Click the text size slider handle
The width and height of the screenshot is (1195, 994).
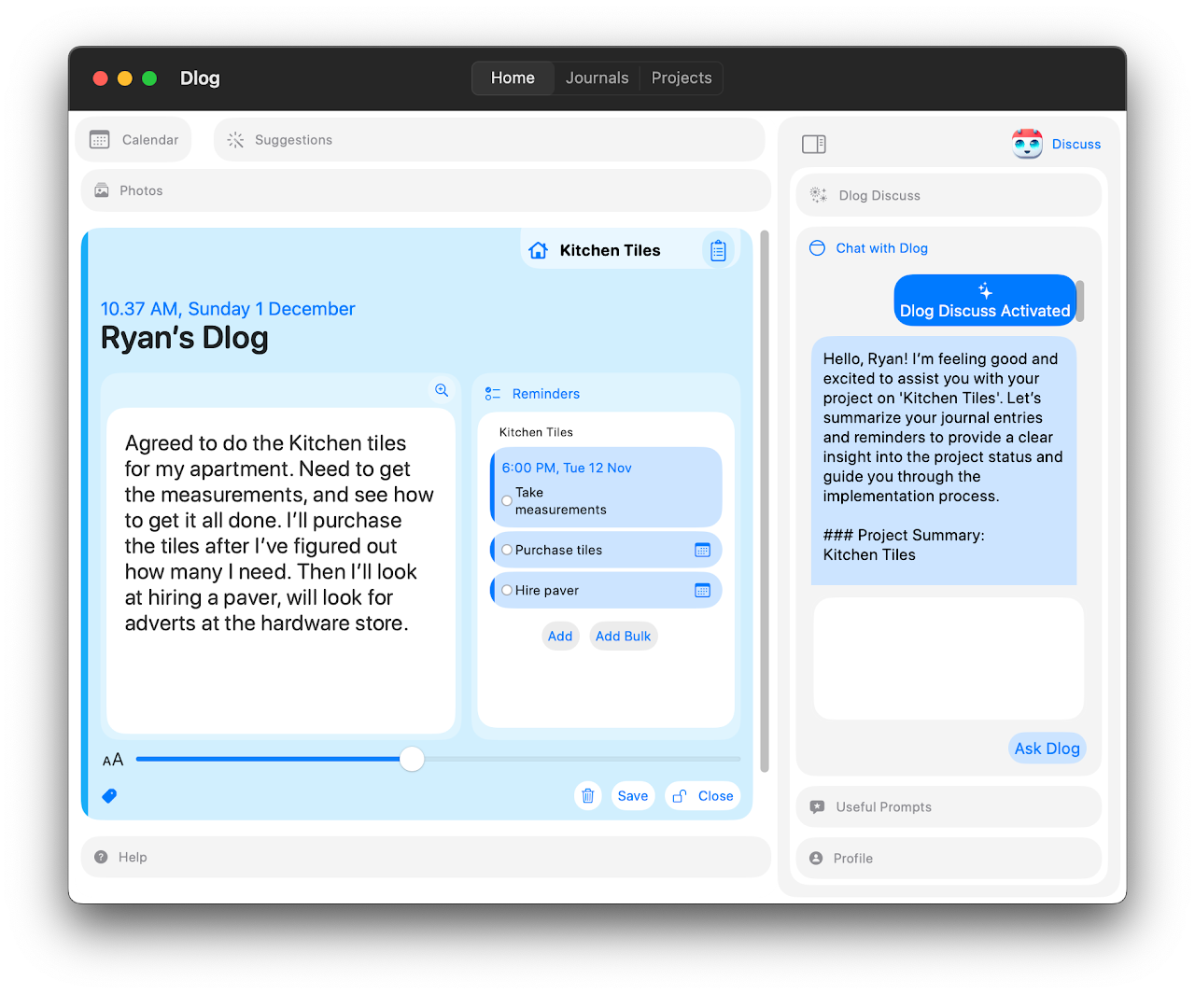(x=412, y=759)
